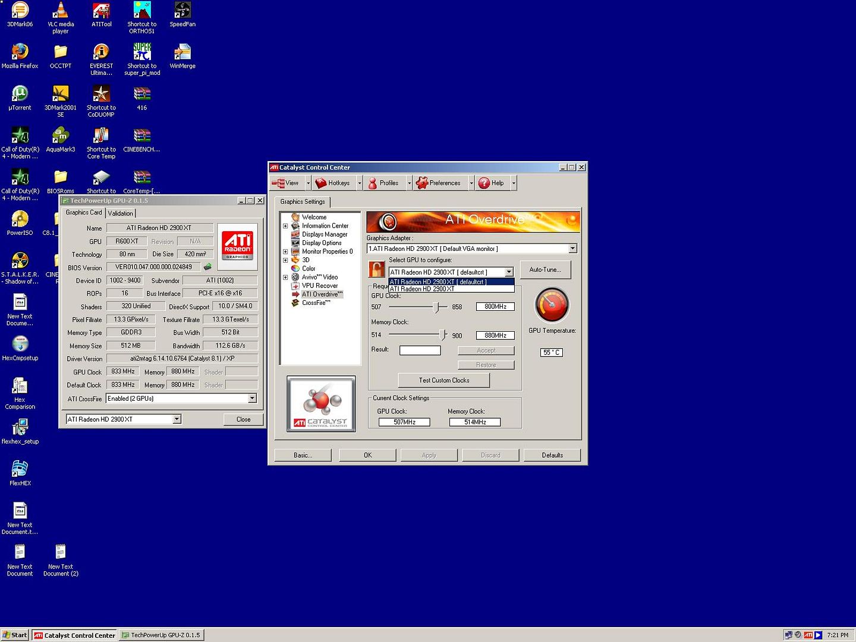This screenshot has width=856, height=642.
Task: Select the 416 archive desktop icon
Action: [141, 97]
